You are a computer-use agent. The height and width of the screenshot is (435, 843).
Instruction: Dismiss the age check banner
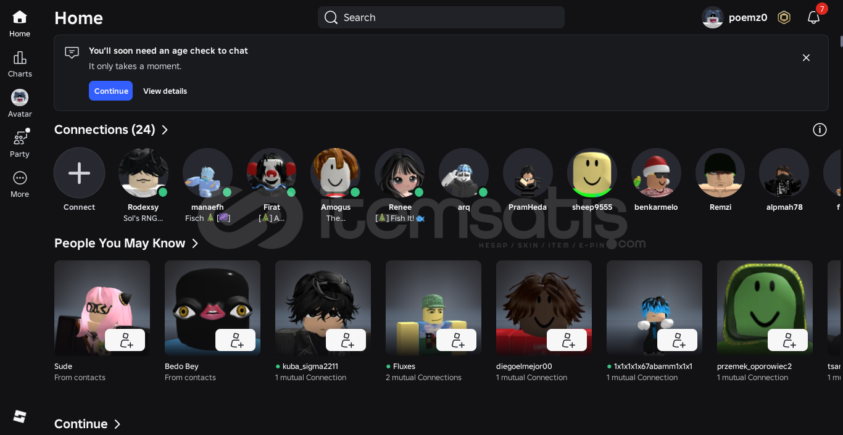[806, 57]
